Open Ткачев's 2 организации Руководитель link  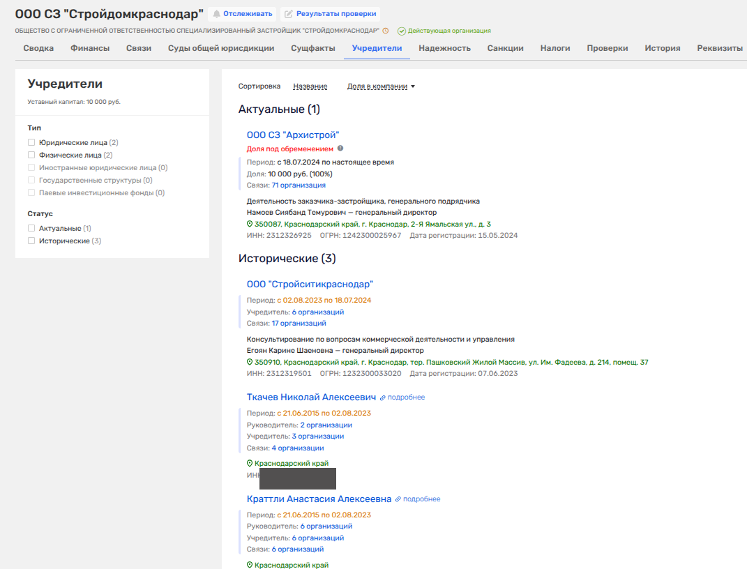coord(326,425)
